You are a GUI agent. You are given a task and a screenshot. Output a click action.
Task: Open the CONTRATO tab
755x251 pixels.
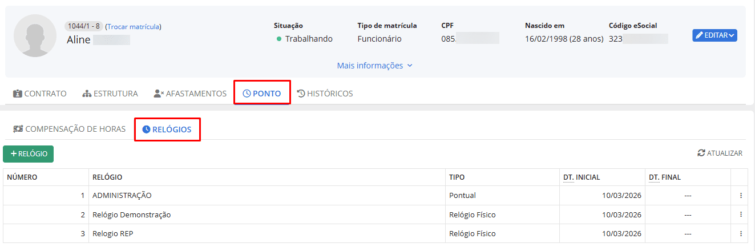coord(40,94)
